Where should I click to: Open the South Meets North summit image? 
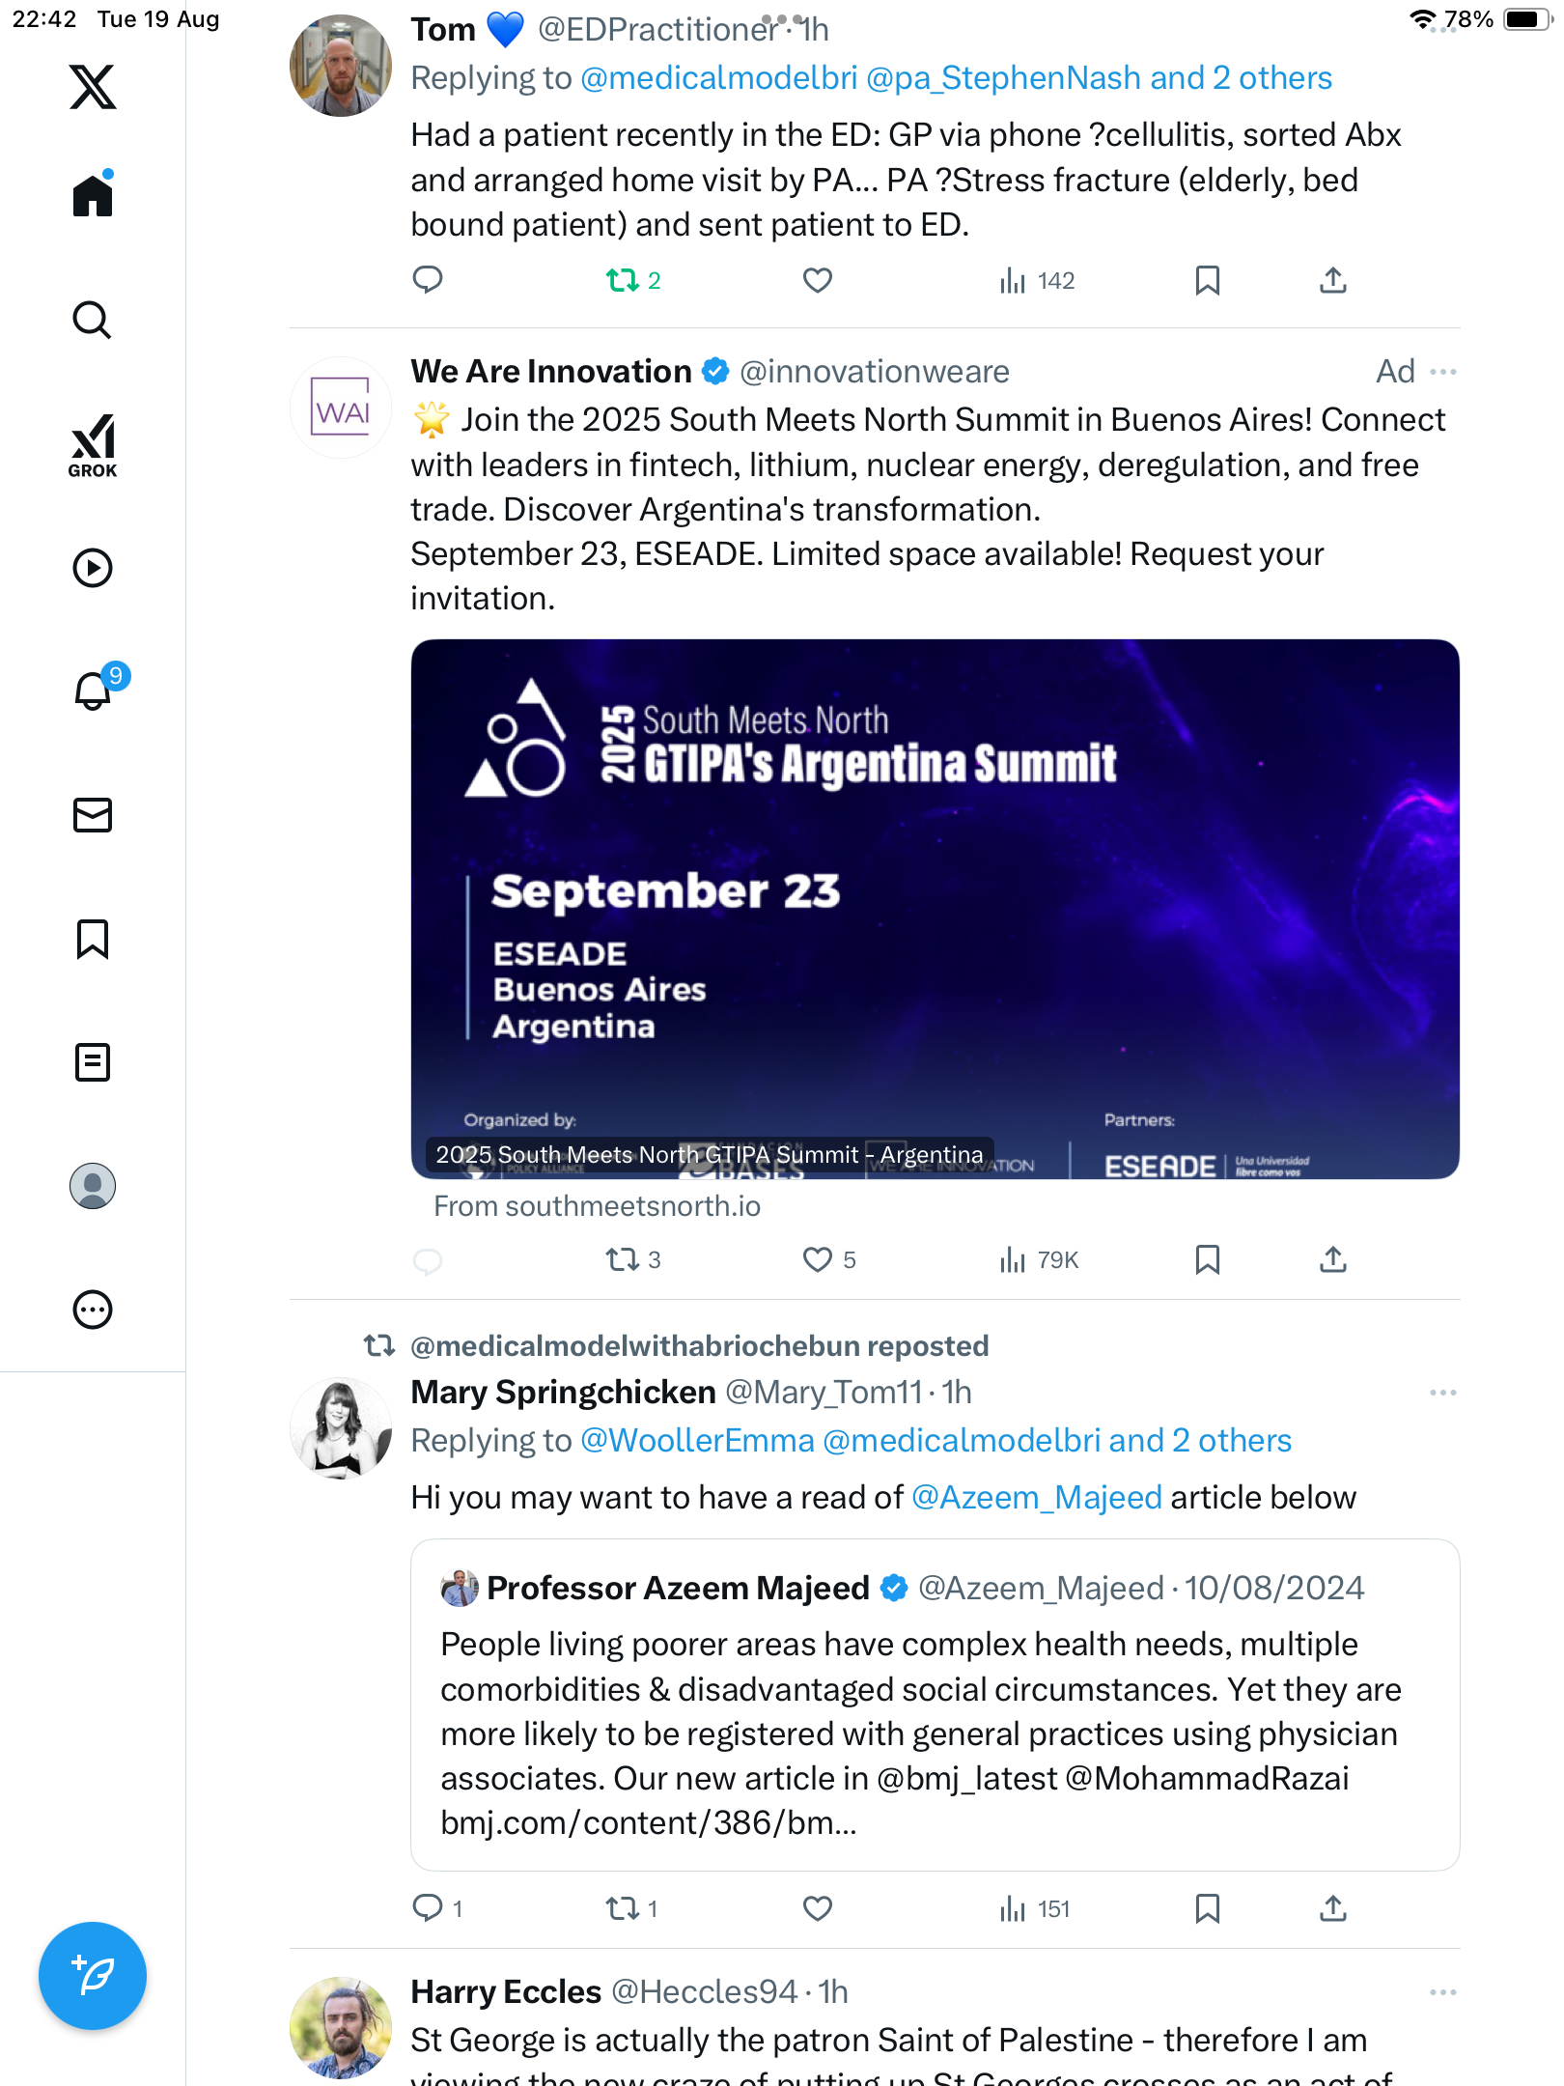click(x=935, y=908)
